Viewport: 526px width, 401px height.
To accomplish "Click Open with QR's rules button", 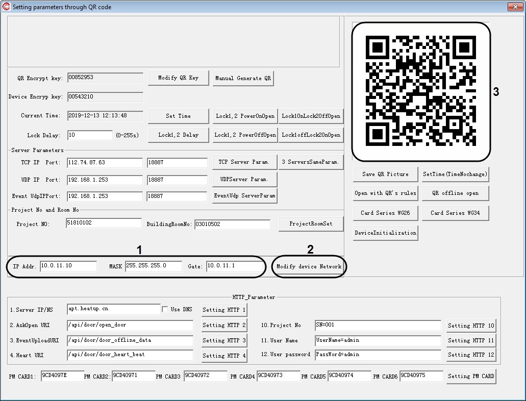I will [385, 193].
